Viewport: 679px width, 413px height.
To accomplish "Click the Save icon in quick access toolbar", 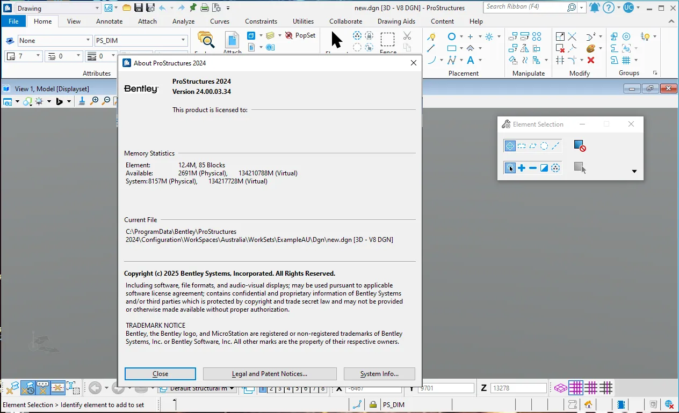I will pyautogui.click(x=139, y=8).
